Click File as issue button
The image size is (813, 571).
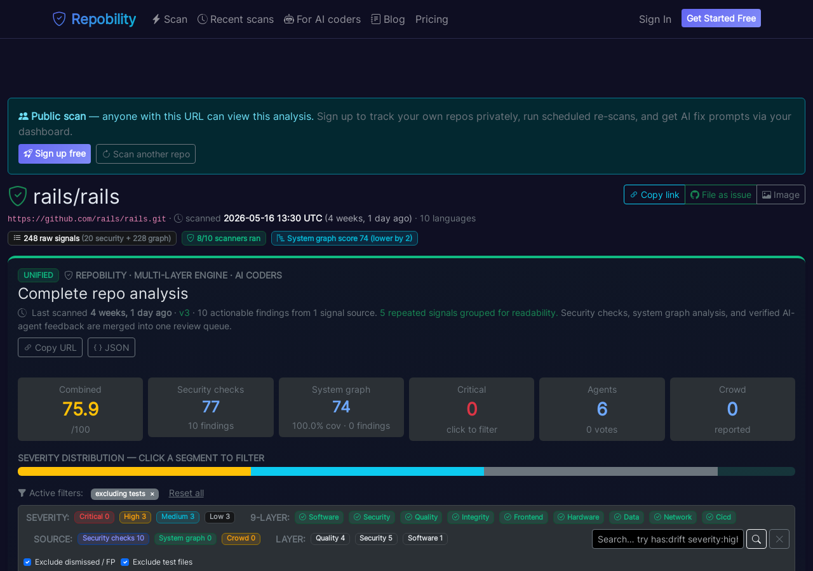[721, 195]
